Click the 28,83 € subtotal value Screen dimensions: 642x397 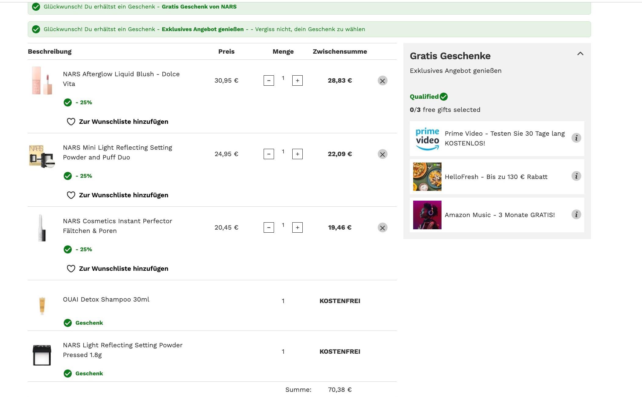340,80
